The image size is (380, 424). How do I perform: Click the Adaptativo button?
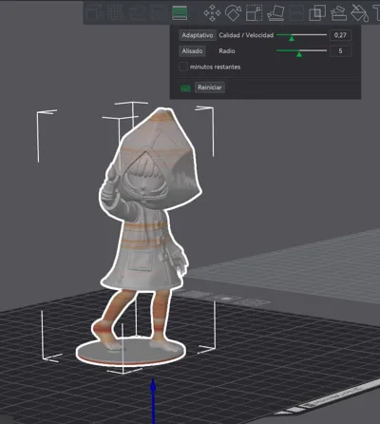point(198,35)
